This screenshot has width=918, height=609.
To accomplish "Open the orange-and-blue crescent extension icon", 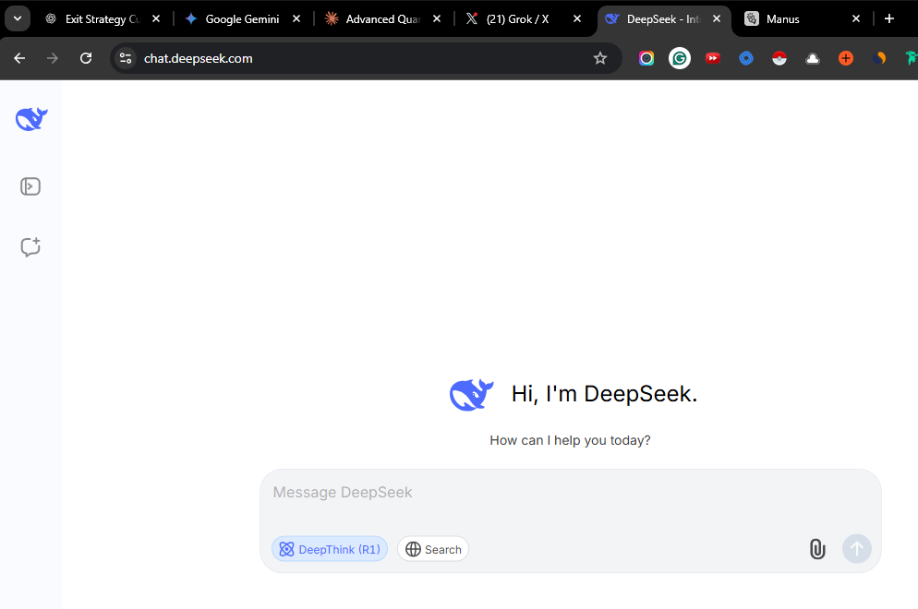I will click(x=879, y=58).
